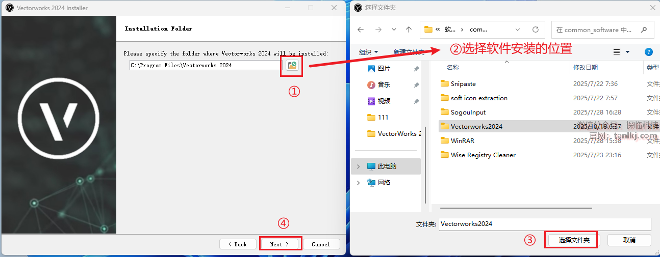
Task: Click the browse folder icon in installer
Action: [292, 65]
